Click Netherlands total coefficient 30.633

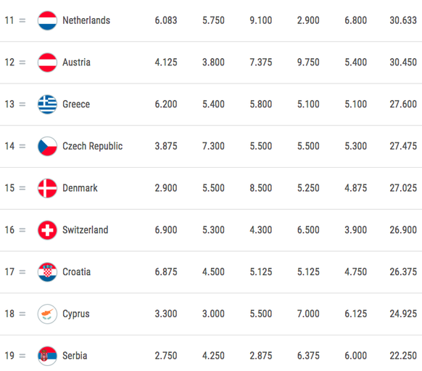tap(403, 20)
